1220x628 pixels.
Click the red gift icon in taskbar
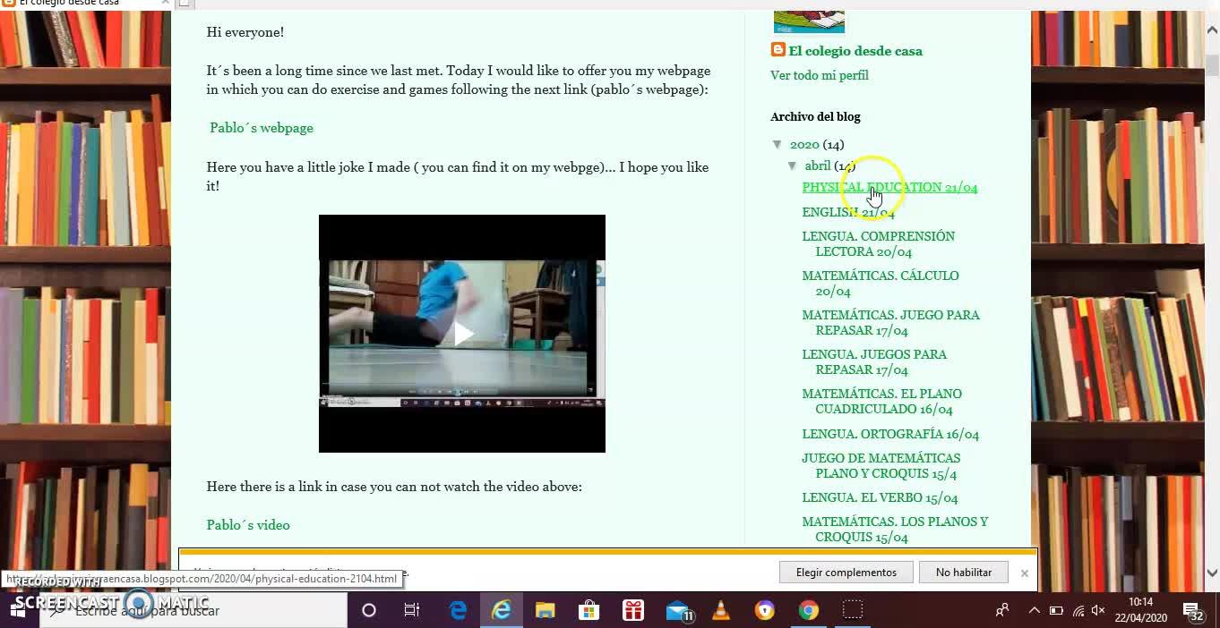coord(633,610)
